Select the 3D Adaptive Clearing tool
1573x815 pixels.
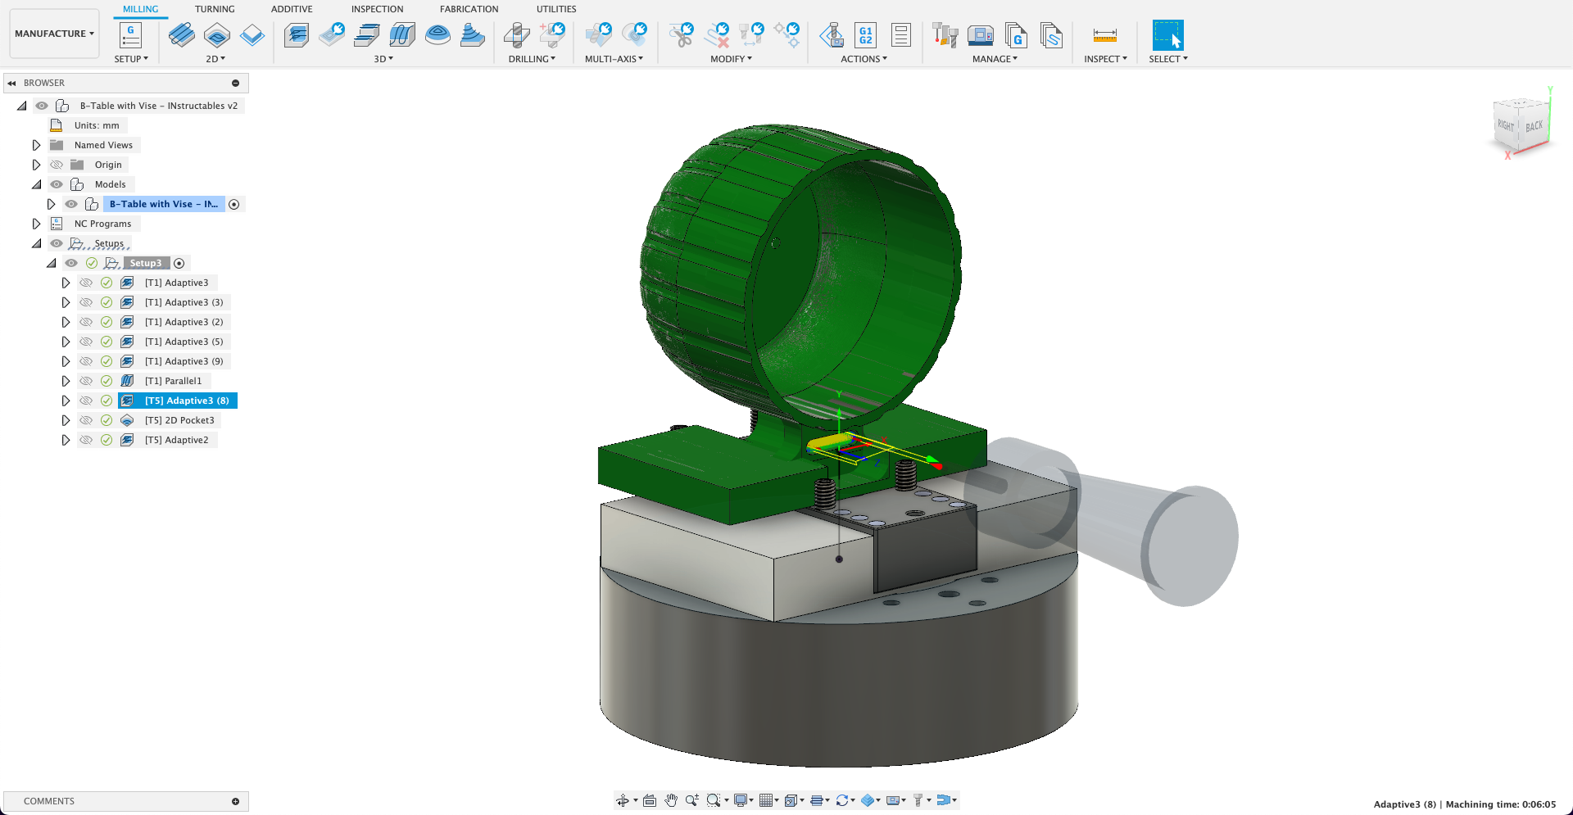point(297,35)
